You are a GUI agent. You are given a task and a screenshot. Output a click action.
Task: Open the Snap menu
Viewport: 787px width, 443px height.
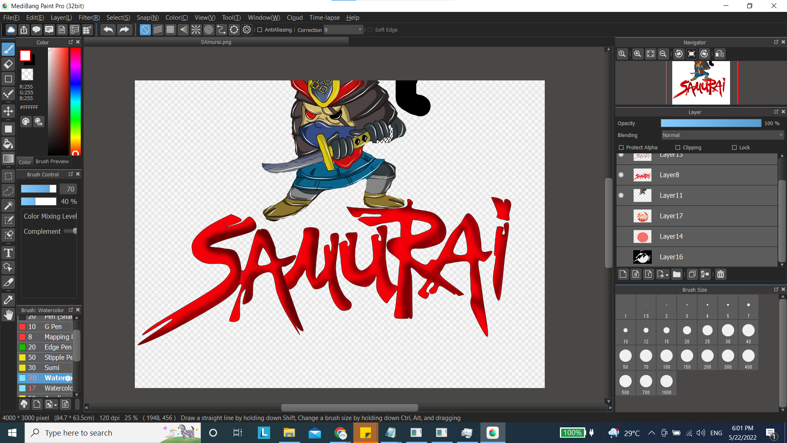point(148,17)
